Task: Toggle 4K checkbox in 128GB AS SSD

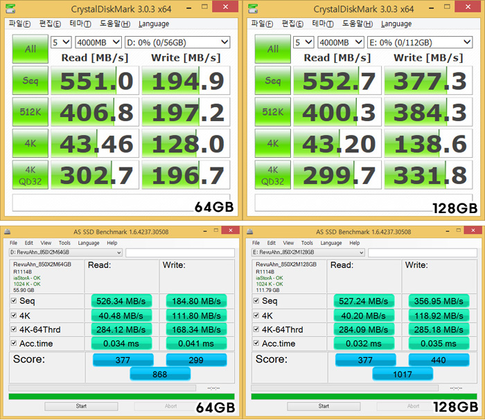Action: (x=256, y=316)
